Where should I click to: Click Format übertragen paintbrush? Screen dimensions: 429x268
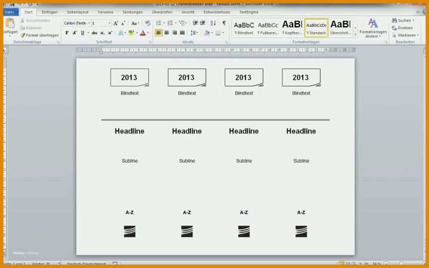tap(23, 35)
